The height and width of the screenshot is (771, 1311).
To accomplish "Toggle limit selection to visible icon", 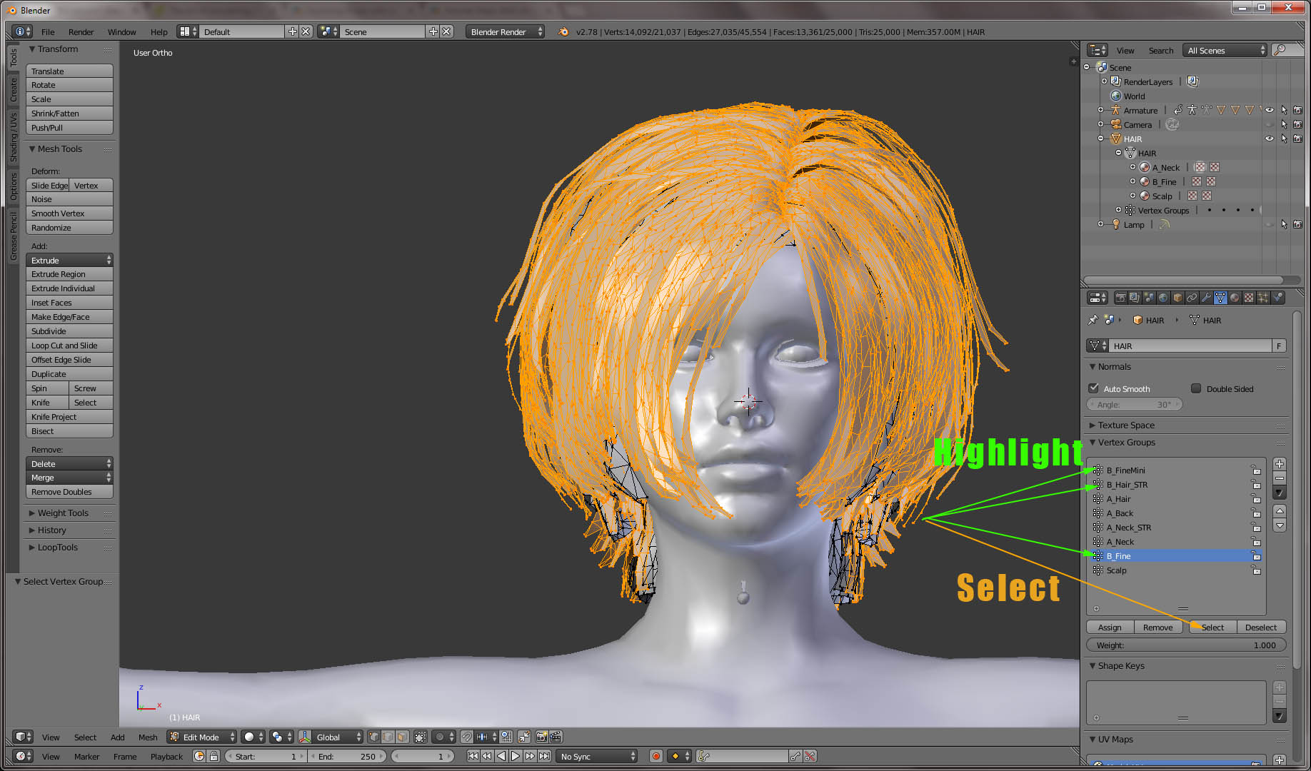I will pyautogui.click(x=421, y=737).
